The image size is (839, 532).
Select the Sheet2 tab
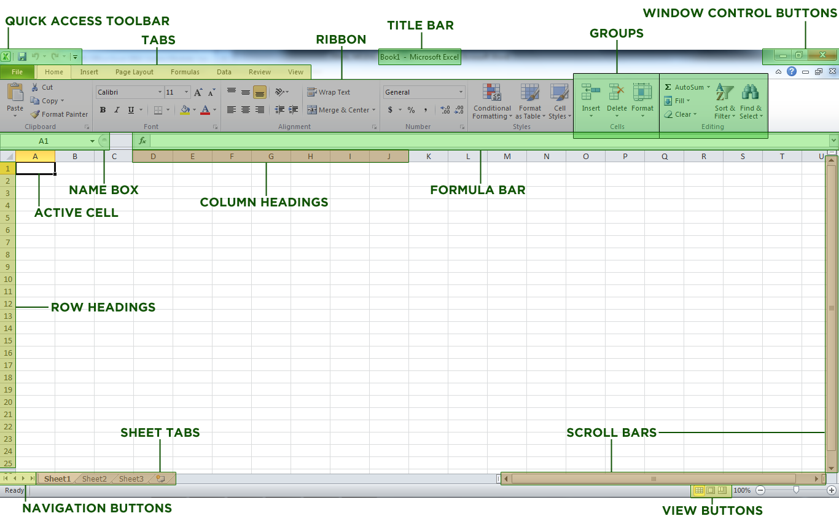point(95,479)
